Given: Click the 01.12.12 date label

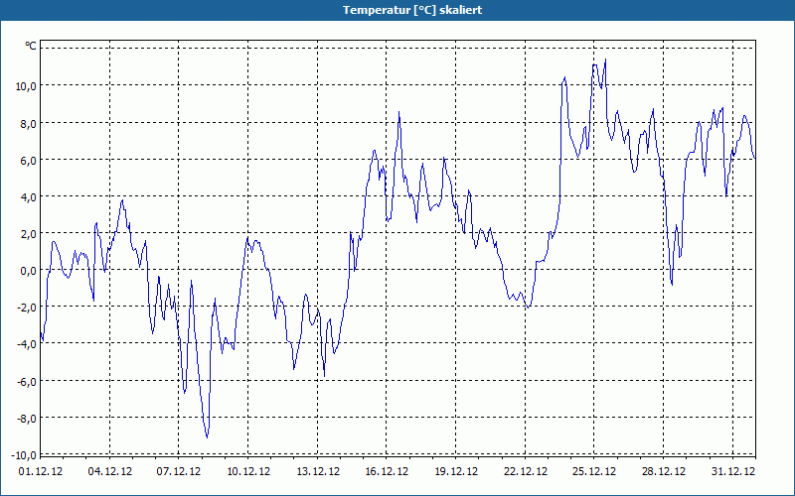Looking at the screenshot, I should tap(41, 472).
